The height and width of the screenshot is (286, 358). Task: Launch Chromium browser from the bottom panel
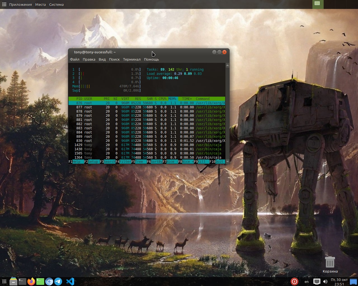pos(49,282)
